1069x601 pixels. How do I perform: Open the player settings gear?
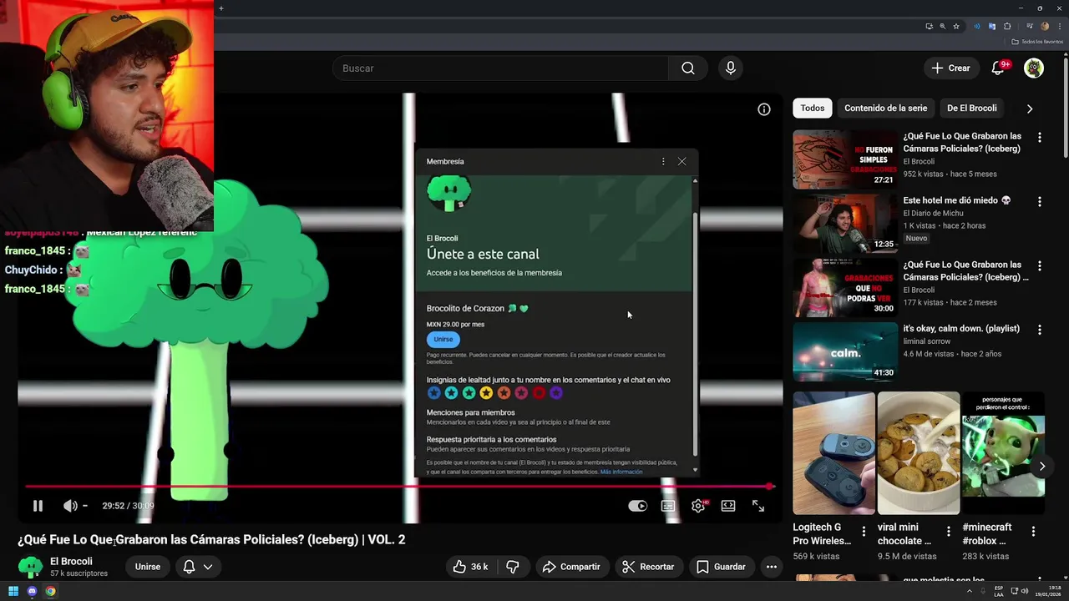click(698, 506)
